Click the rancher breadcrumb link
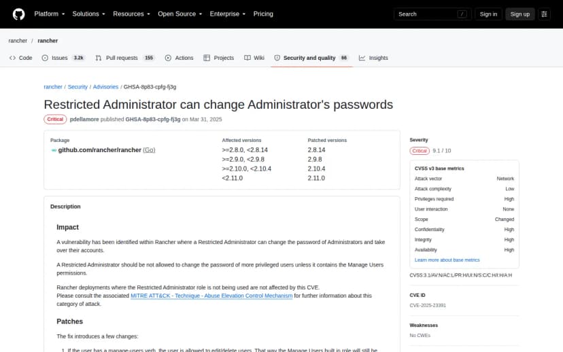This screenshot has height=352, width=563. pos(53,87)
